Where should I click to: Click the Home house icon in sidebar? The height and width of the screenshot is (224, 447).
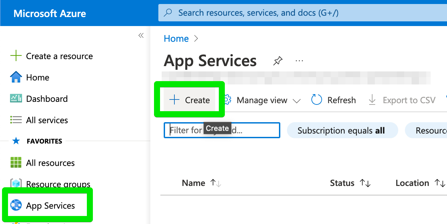click(x=16, y=77)
